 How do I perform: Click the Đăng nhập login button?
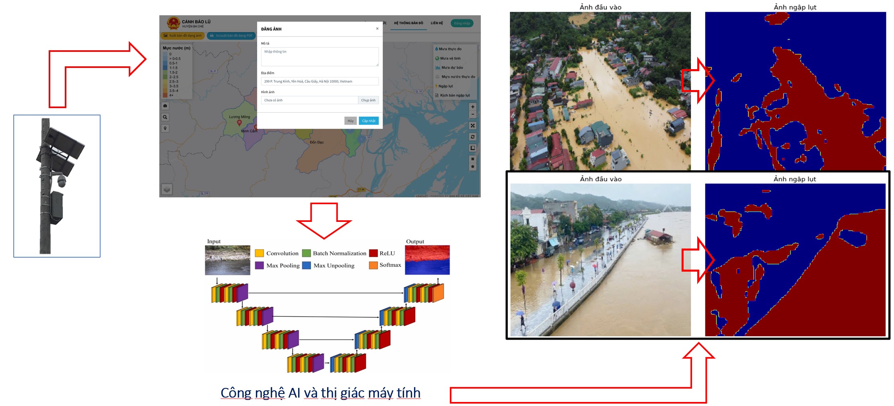462,23
